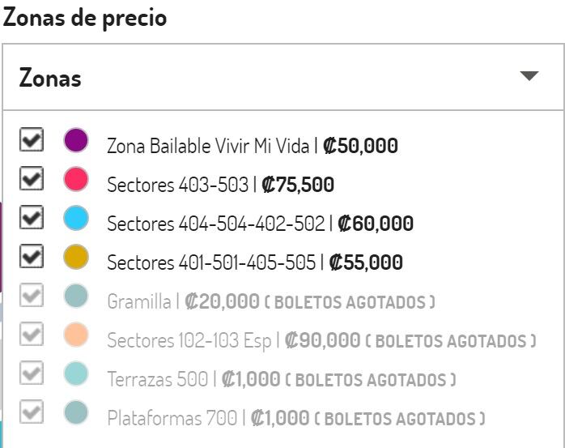Uncheck Sectores 404-504-402-502 checkbox
Viewport: 565px width, 448px height.
pos(32,218)
